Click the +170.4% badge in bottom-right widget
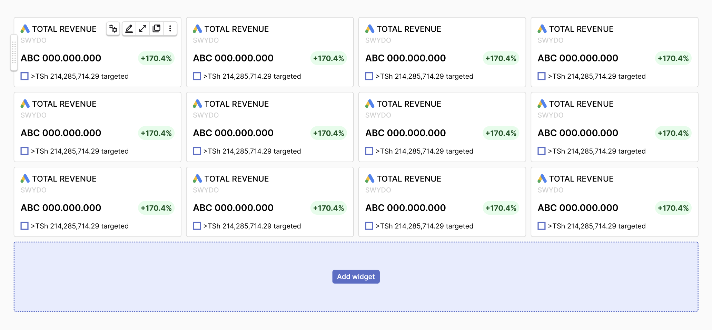Screen dimensions: 712x330 [673, 208]
